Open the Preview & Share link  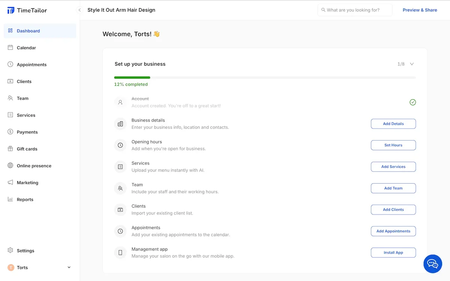tap(420, 10)
